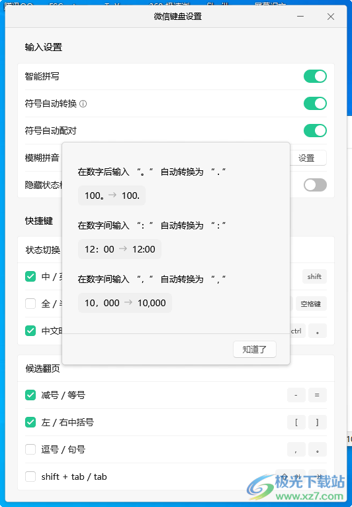Click the 输入设置 section heading

pos(43,47)
